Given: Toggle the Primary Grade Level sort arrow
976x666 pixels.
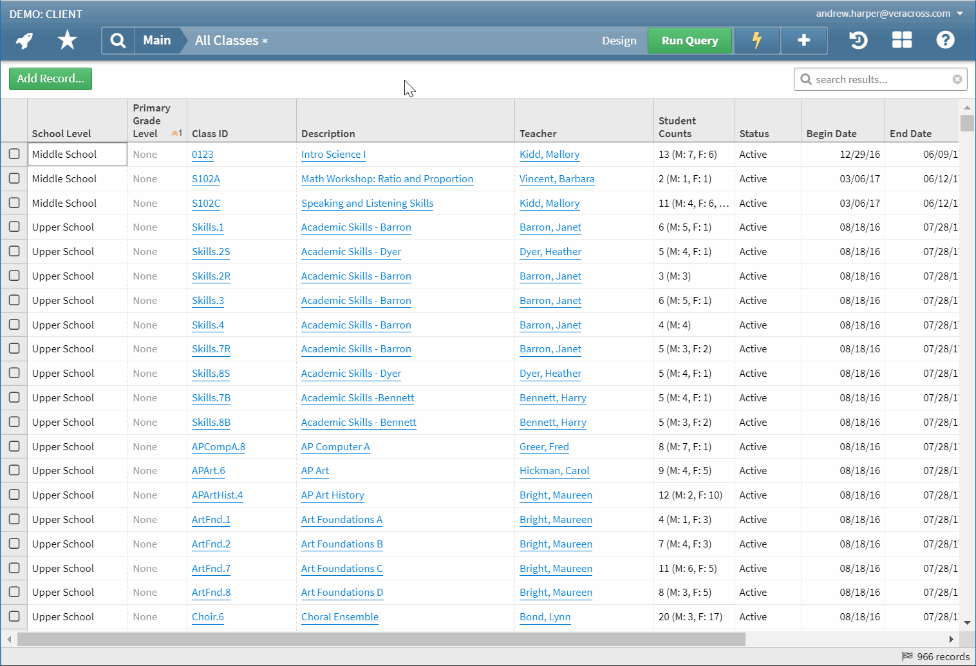Looking at the screenshot, I should coord(174,131).
